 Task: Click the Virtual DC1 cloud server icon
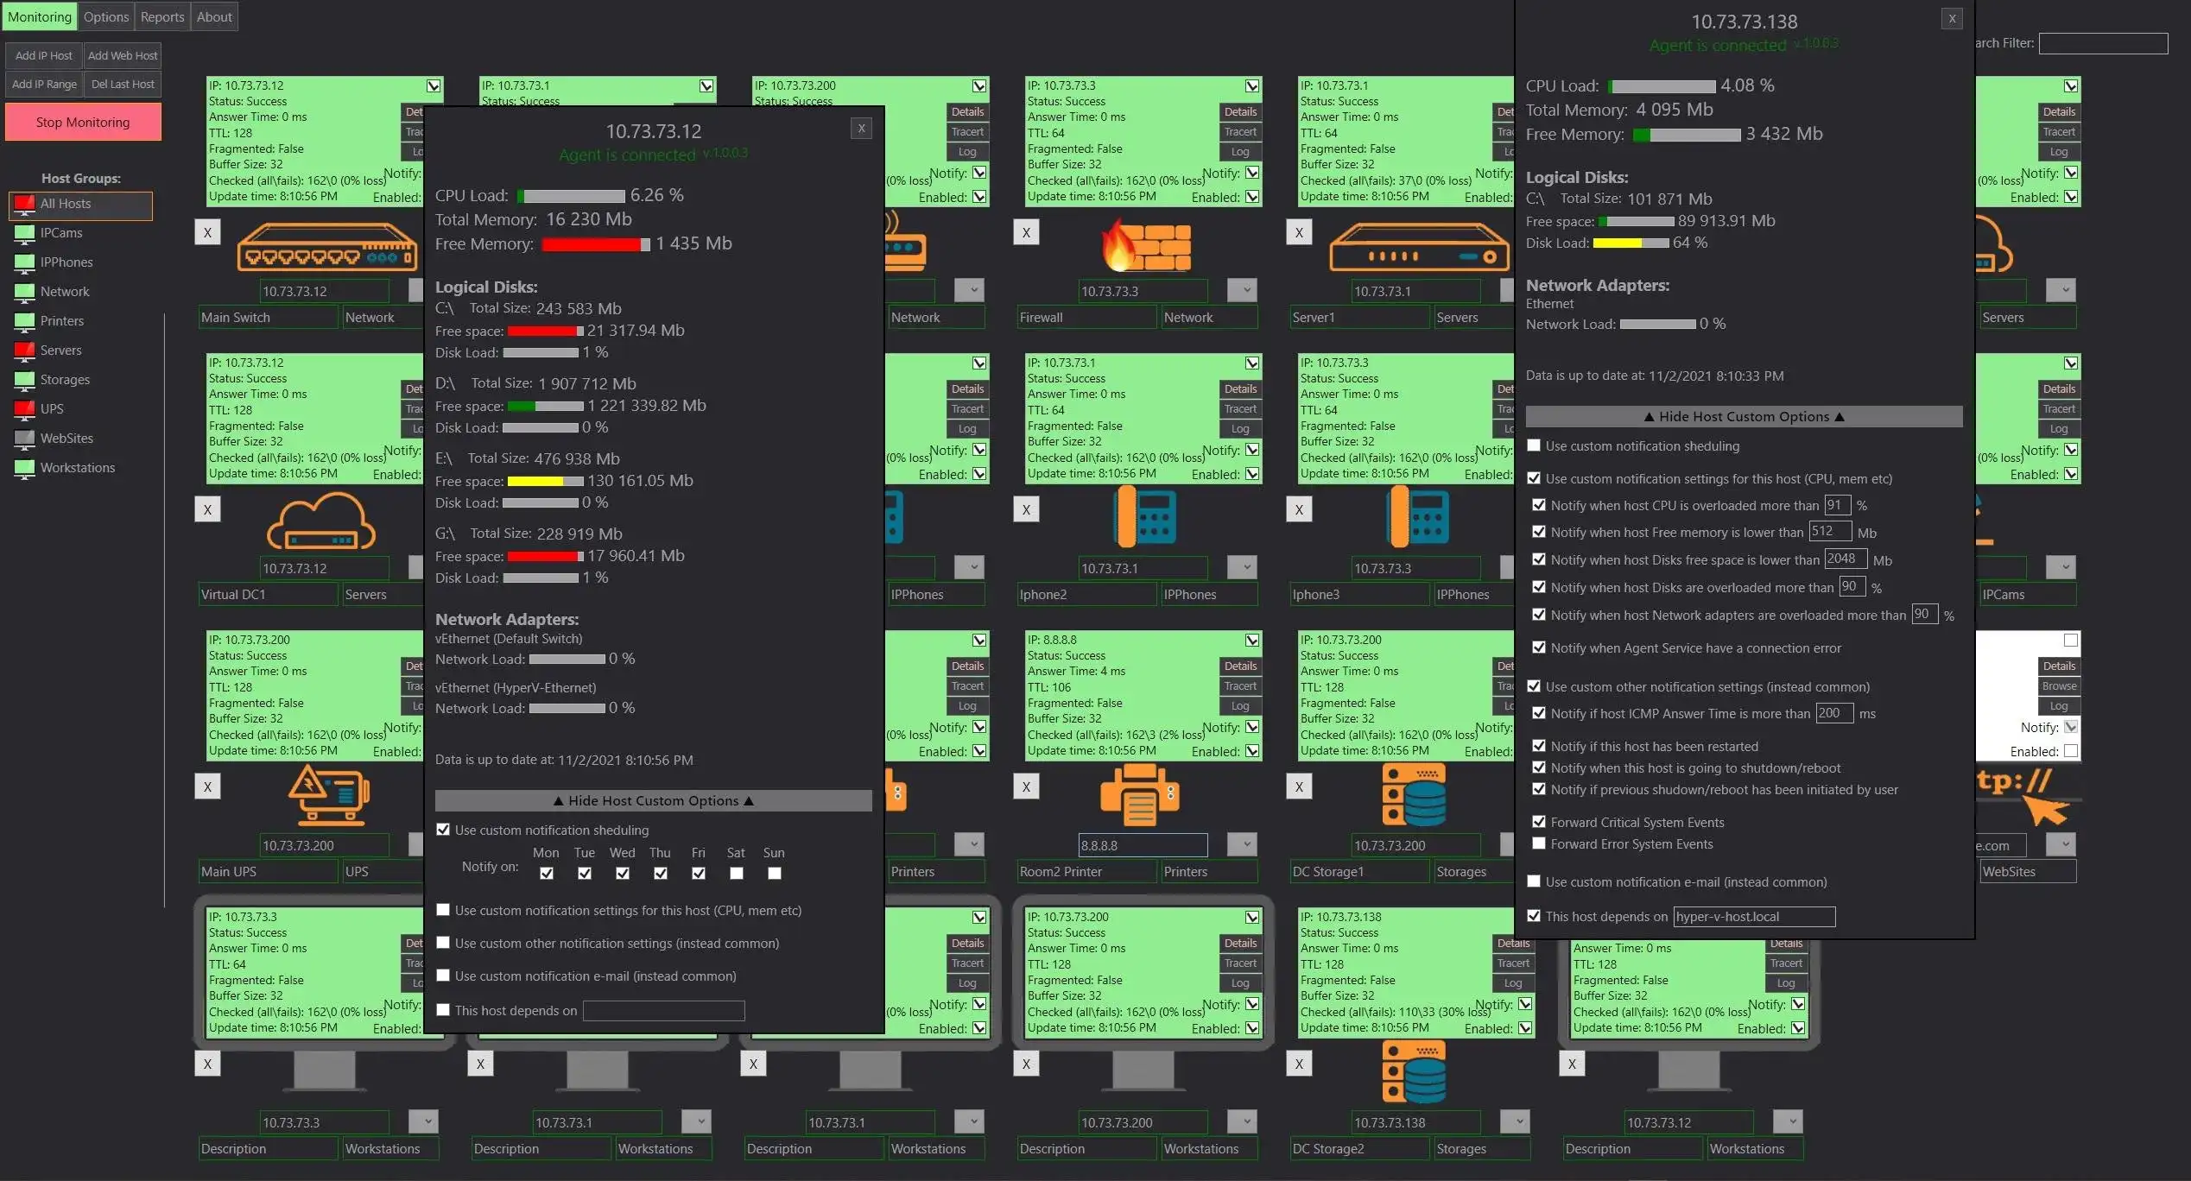[x=320, y=521]
